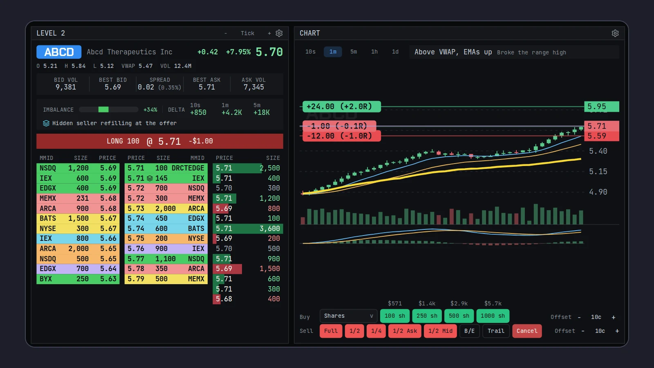Click the 1/2 Ask sell button
The width and height of the screenshot is (654, 368).
tap(405, 331)
